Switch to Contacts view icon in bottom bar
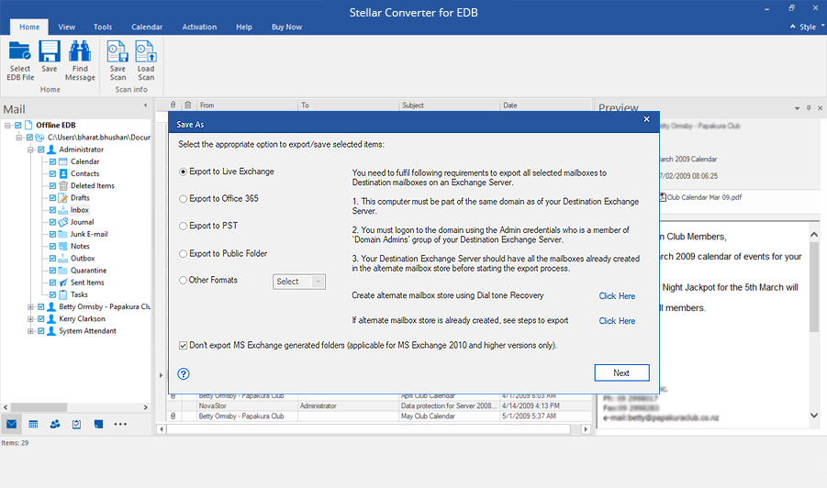 tap(55, 424)
